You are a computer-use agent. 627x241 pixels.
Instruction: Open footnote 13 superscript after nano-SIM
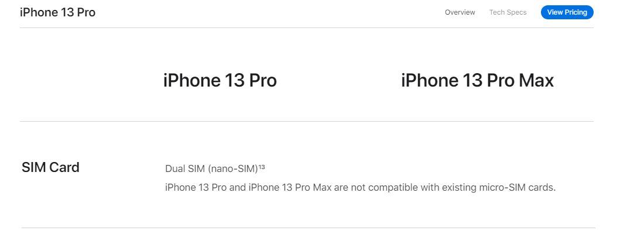[262, 167]
